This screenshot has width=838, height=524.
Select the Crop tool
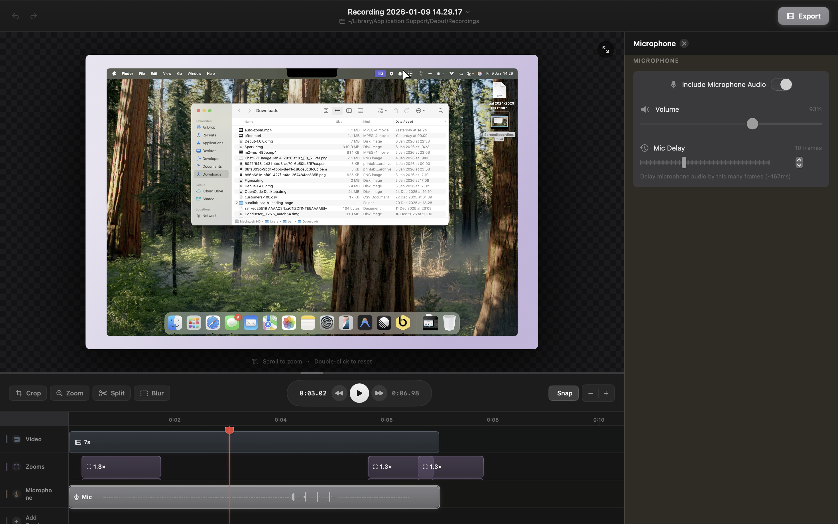point(28,393)
